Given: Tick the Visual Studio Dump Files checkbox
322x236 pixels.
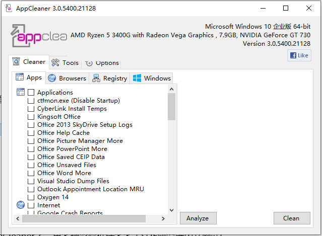Looking at the screenshot, I should pos(31,181).
